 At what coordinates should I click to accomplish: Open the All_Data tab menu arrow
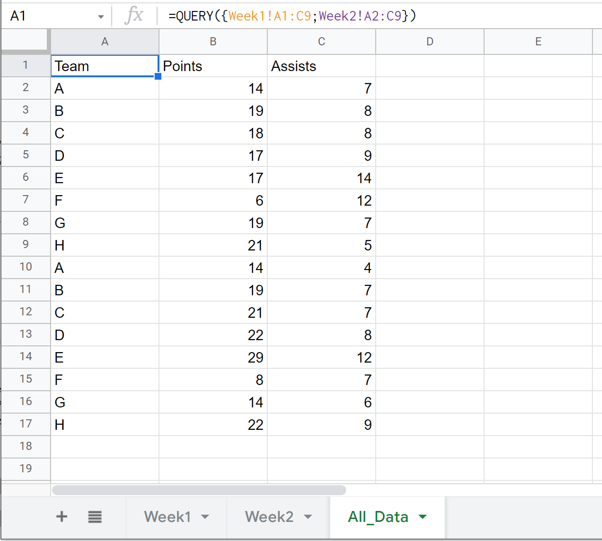click(422, 517)
